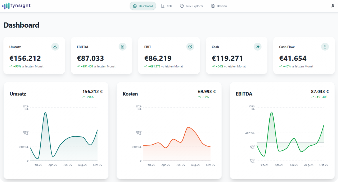
Task: Click the 48,7 Tsd. axis label
Action: click(250, 133)
